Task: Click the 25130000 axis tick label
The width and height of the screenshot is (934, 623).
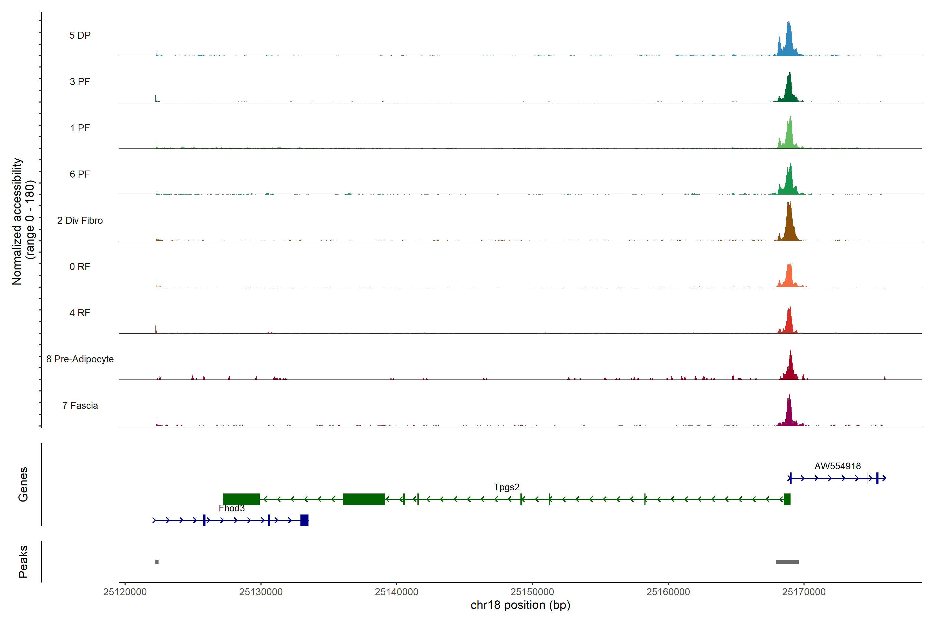Action: coord(260,592)
